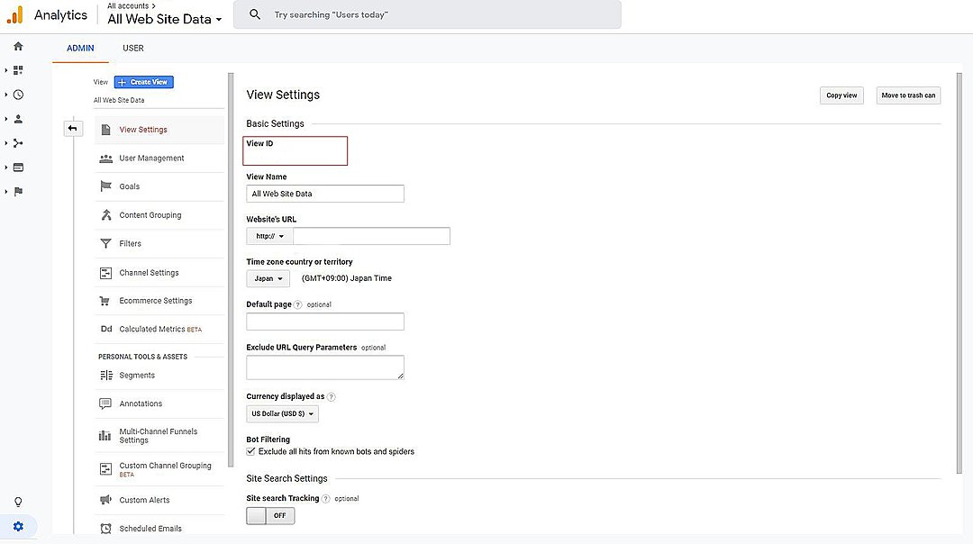
Task: Click the Conversions flag icon in sidebar
Action: pyautogui.click(x=18, y=191)
